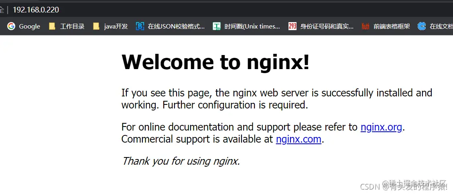Open the 在线JSON校验格式 bookmark

click(171, 27)
